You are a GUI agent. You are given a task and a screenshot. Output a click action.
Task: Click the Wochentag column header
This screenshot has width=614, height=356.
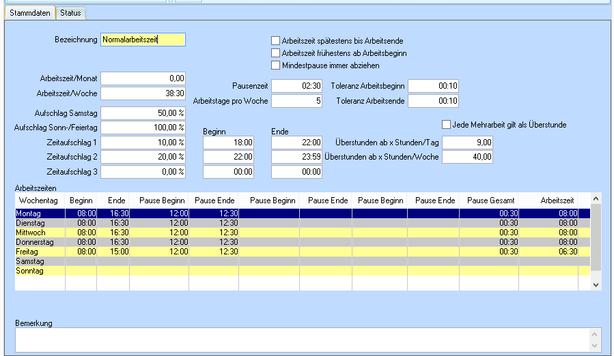[x=40, y=201]
